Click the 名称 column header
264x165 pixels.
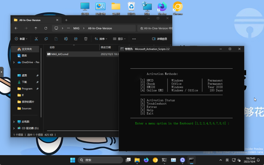click(x=52, y=47)
